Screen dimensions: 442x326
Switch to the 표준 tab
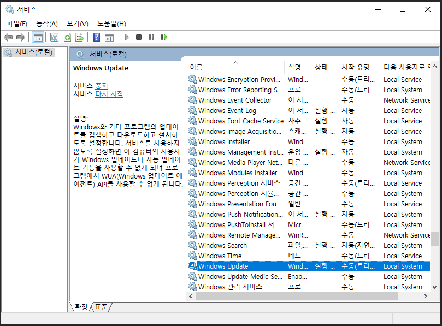click(101, 307)
